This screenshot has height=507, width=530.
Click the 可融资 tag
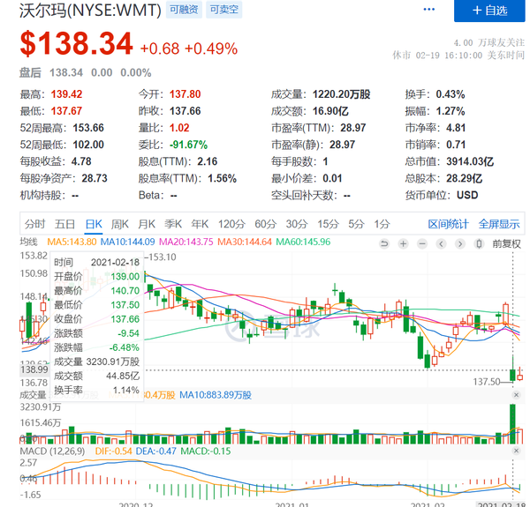coord(184,10)
